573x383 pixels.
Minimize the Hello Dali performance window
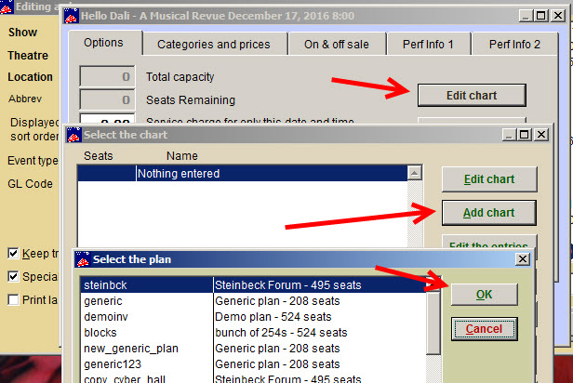tap(526, 16)
